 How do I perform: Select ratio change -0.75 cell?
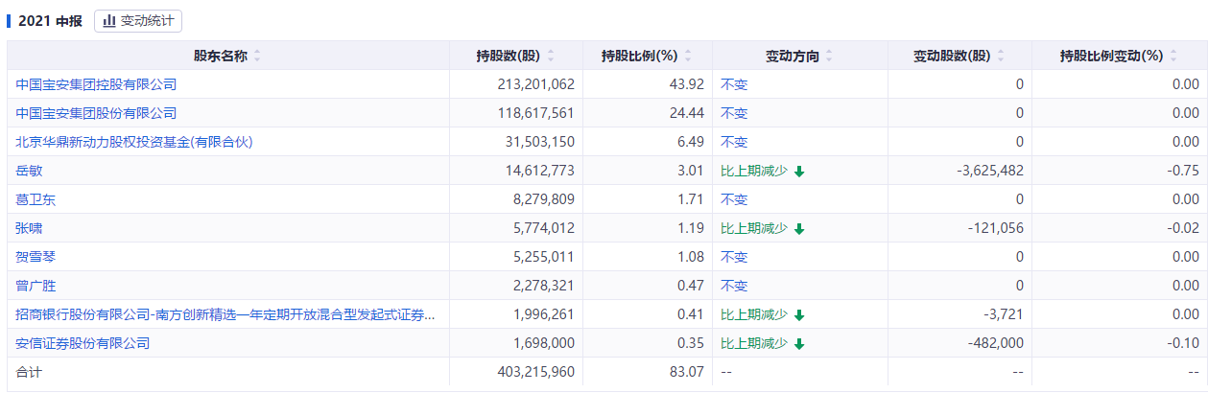pyautogui.click(x=1184, y=171)
